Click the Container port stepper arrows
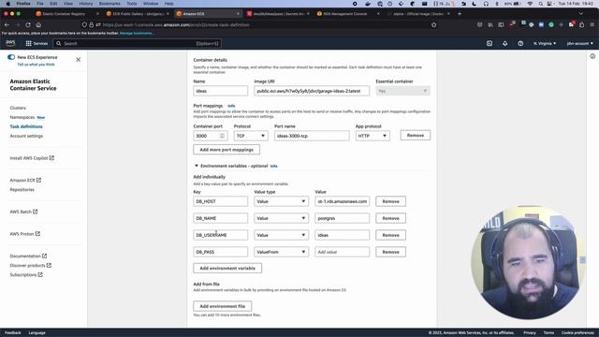 (222, 136)
